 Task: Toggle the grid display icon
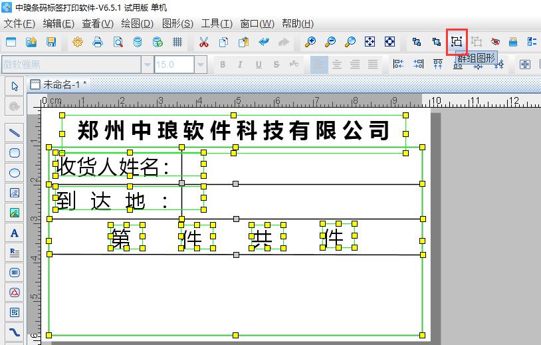177,42
